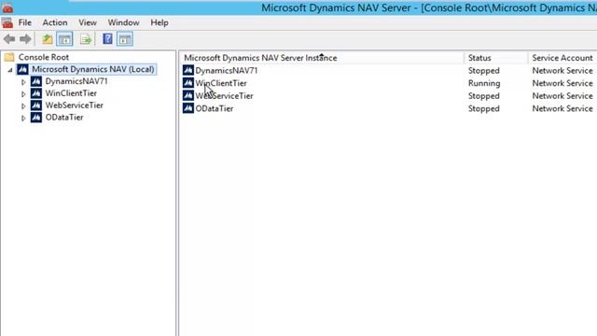Select WebServiceTier label in the tree
The height and width of the screenshot is (336, 597).
coord(75,105)
